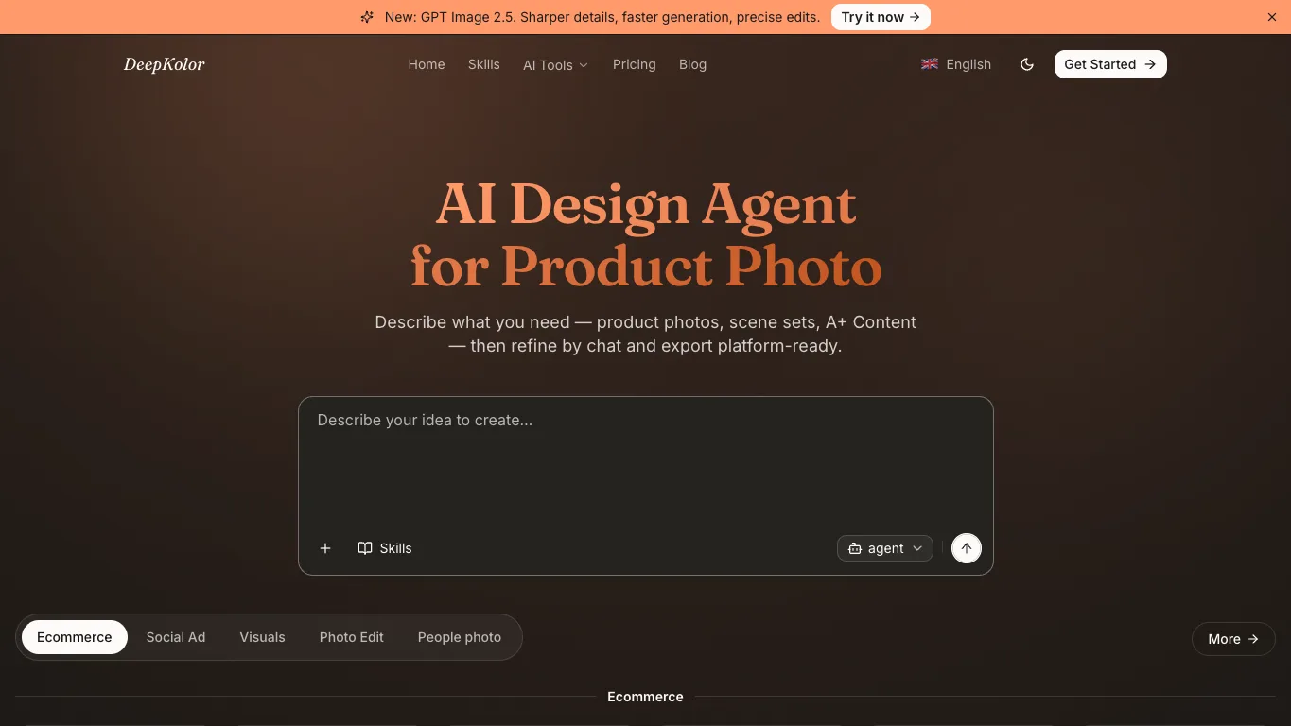Select the People photo tab
The width and height of the screenshot is (1291, 726).
pos(460,637)
